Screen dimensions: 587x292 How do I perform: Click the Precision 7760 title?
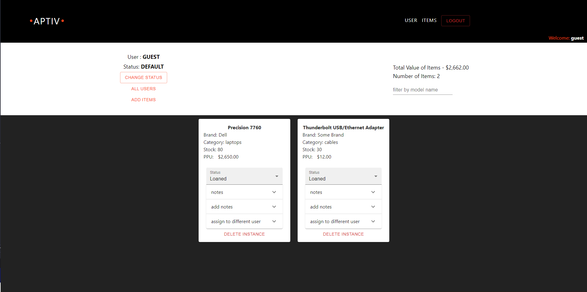(x=244, y=127)
